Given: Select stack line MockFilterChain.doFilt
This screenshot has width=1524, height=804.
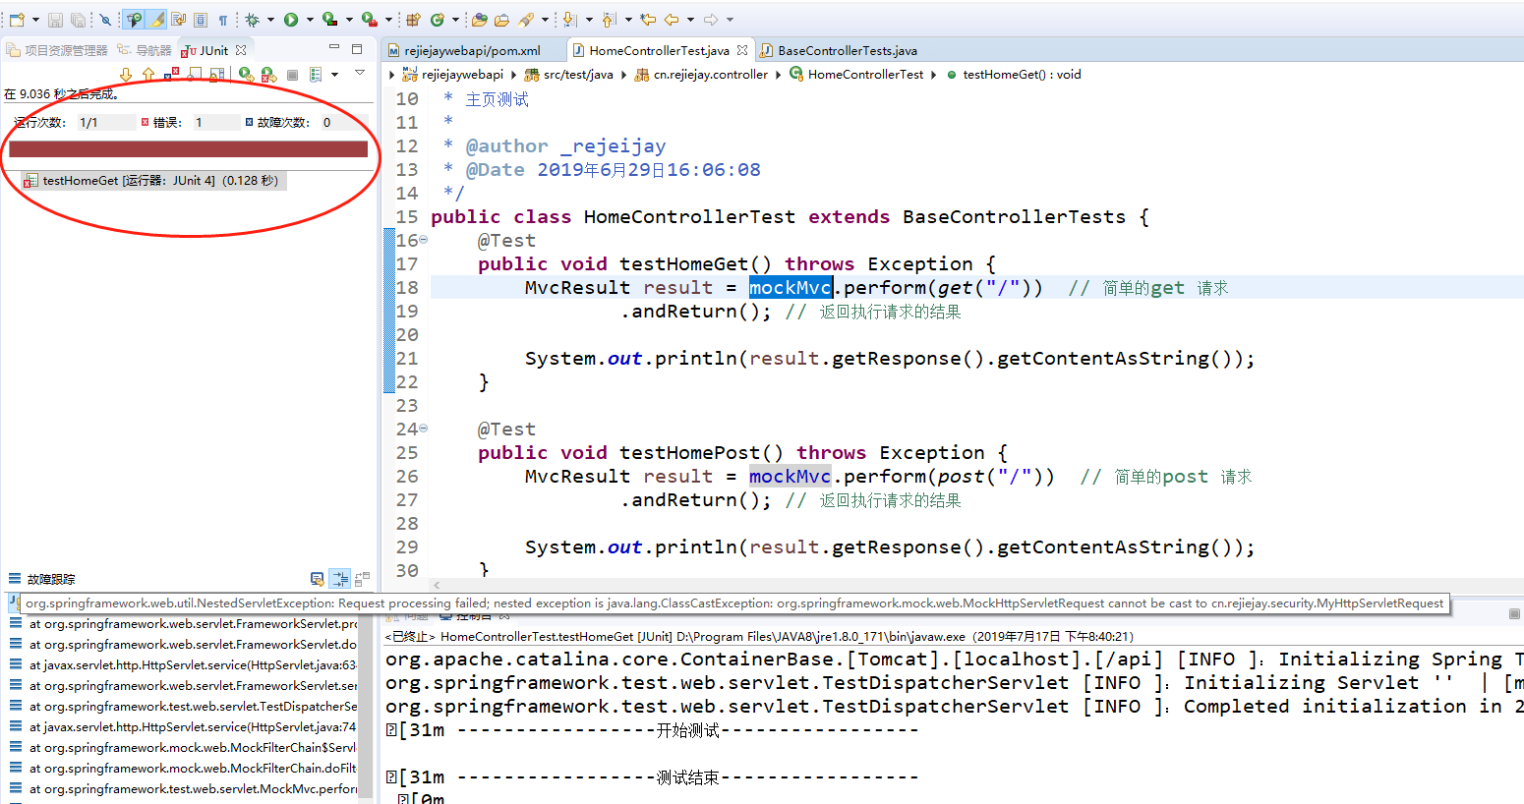Looking at the screenshot, I should coord(183,769).
